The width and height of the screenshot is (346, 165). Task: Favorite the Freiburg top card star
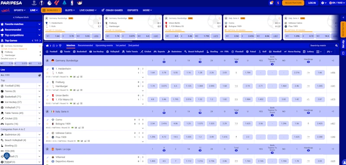[x=160, y=18]
